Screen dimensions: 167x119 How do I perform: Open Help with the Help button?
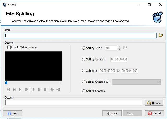pyautogui.click(x=13, y=113)
